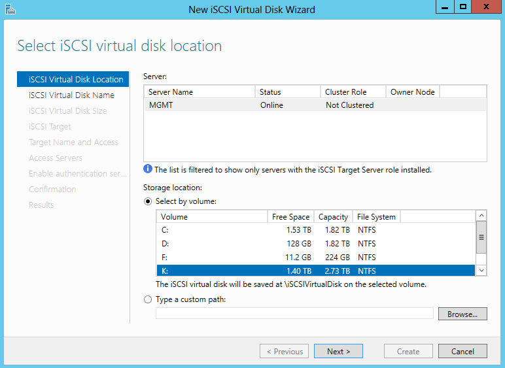
Task: Sort volumes by the Free Space column header
Action: click(290, 217)
